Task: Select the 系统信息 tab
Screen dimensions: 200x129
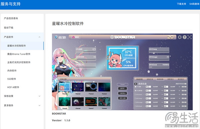Action: 160,79
